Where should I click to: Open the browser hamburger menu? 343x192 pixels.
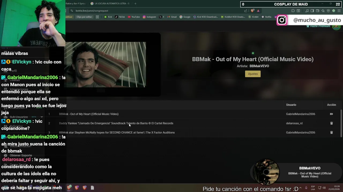pyautogui.click(x=339, y=11)
